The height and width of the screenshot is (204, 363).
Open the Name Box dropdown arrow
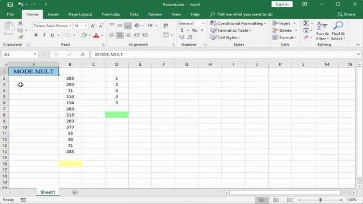(x=35, y=54)
